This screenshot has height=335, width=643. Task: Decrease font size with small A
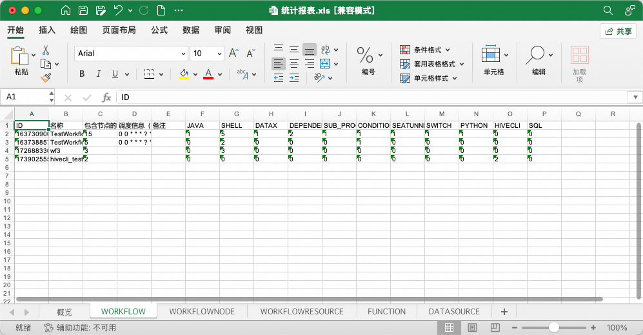coord(250,53)
